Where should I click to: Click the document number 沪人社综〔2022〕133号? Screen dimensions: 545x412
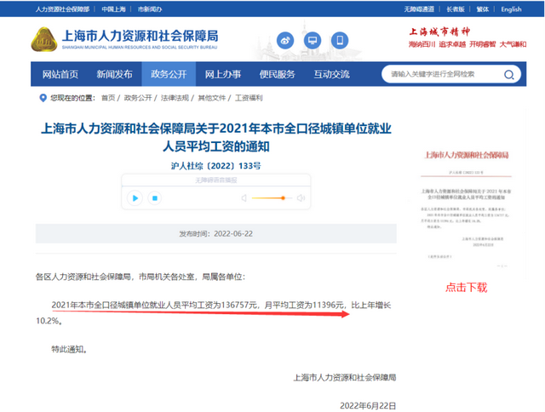point(215,166)
